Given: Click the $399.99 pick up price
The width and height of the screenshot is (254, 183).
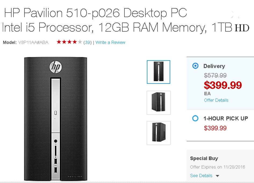Looking at the screenshot, I should pyautogui.click(x=215, y=128).
